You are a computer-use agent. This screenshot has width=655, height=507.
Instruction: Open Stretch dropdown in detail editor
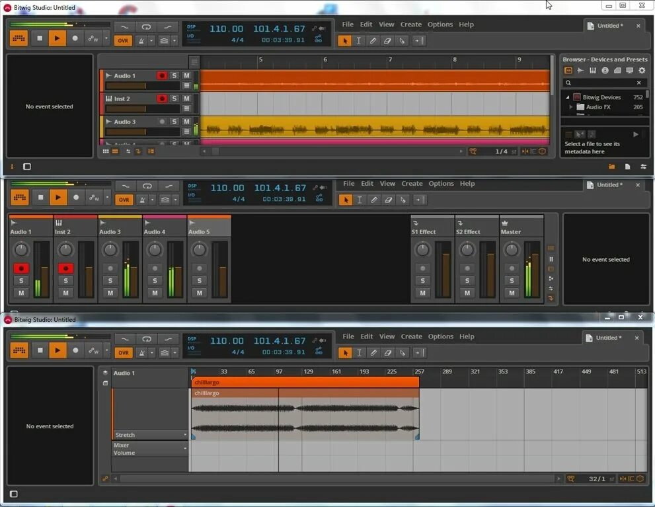pyautogui.click(x=151, y=435)
